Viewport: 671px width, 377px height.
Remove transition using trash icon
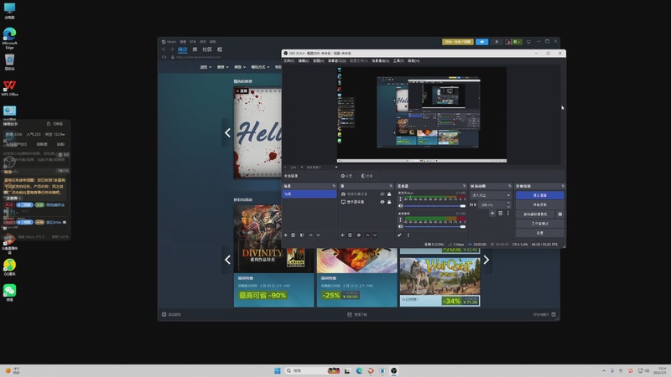500,214
